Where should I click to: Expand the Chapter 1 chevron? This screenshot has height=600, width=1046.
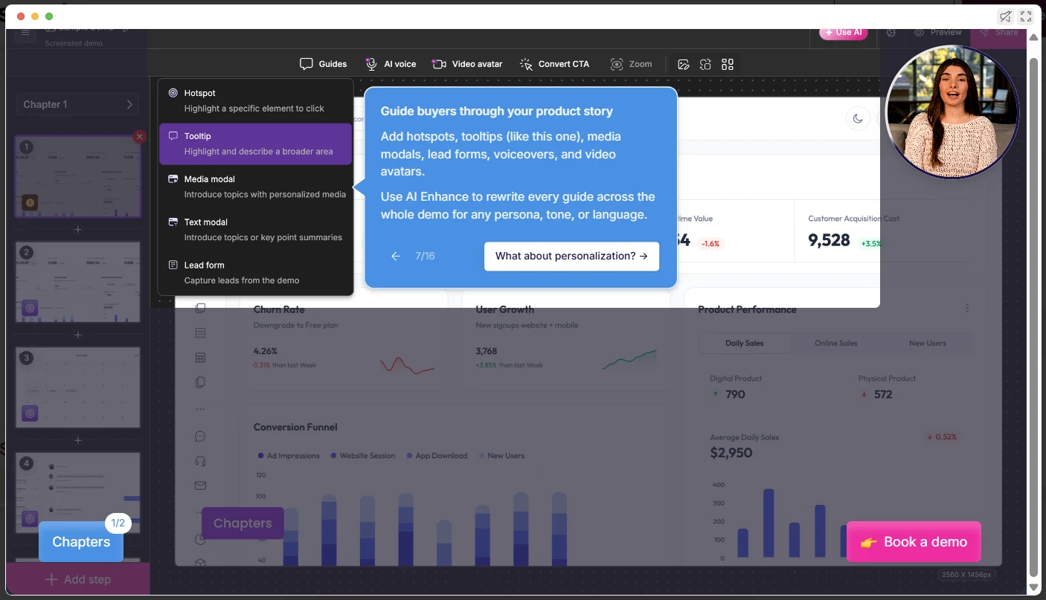(x=129, y=104)
